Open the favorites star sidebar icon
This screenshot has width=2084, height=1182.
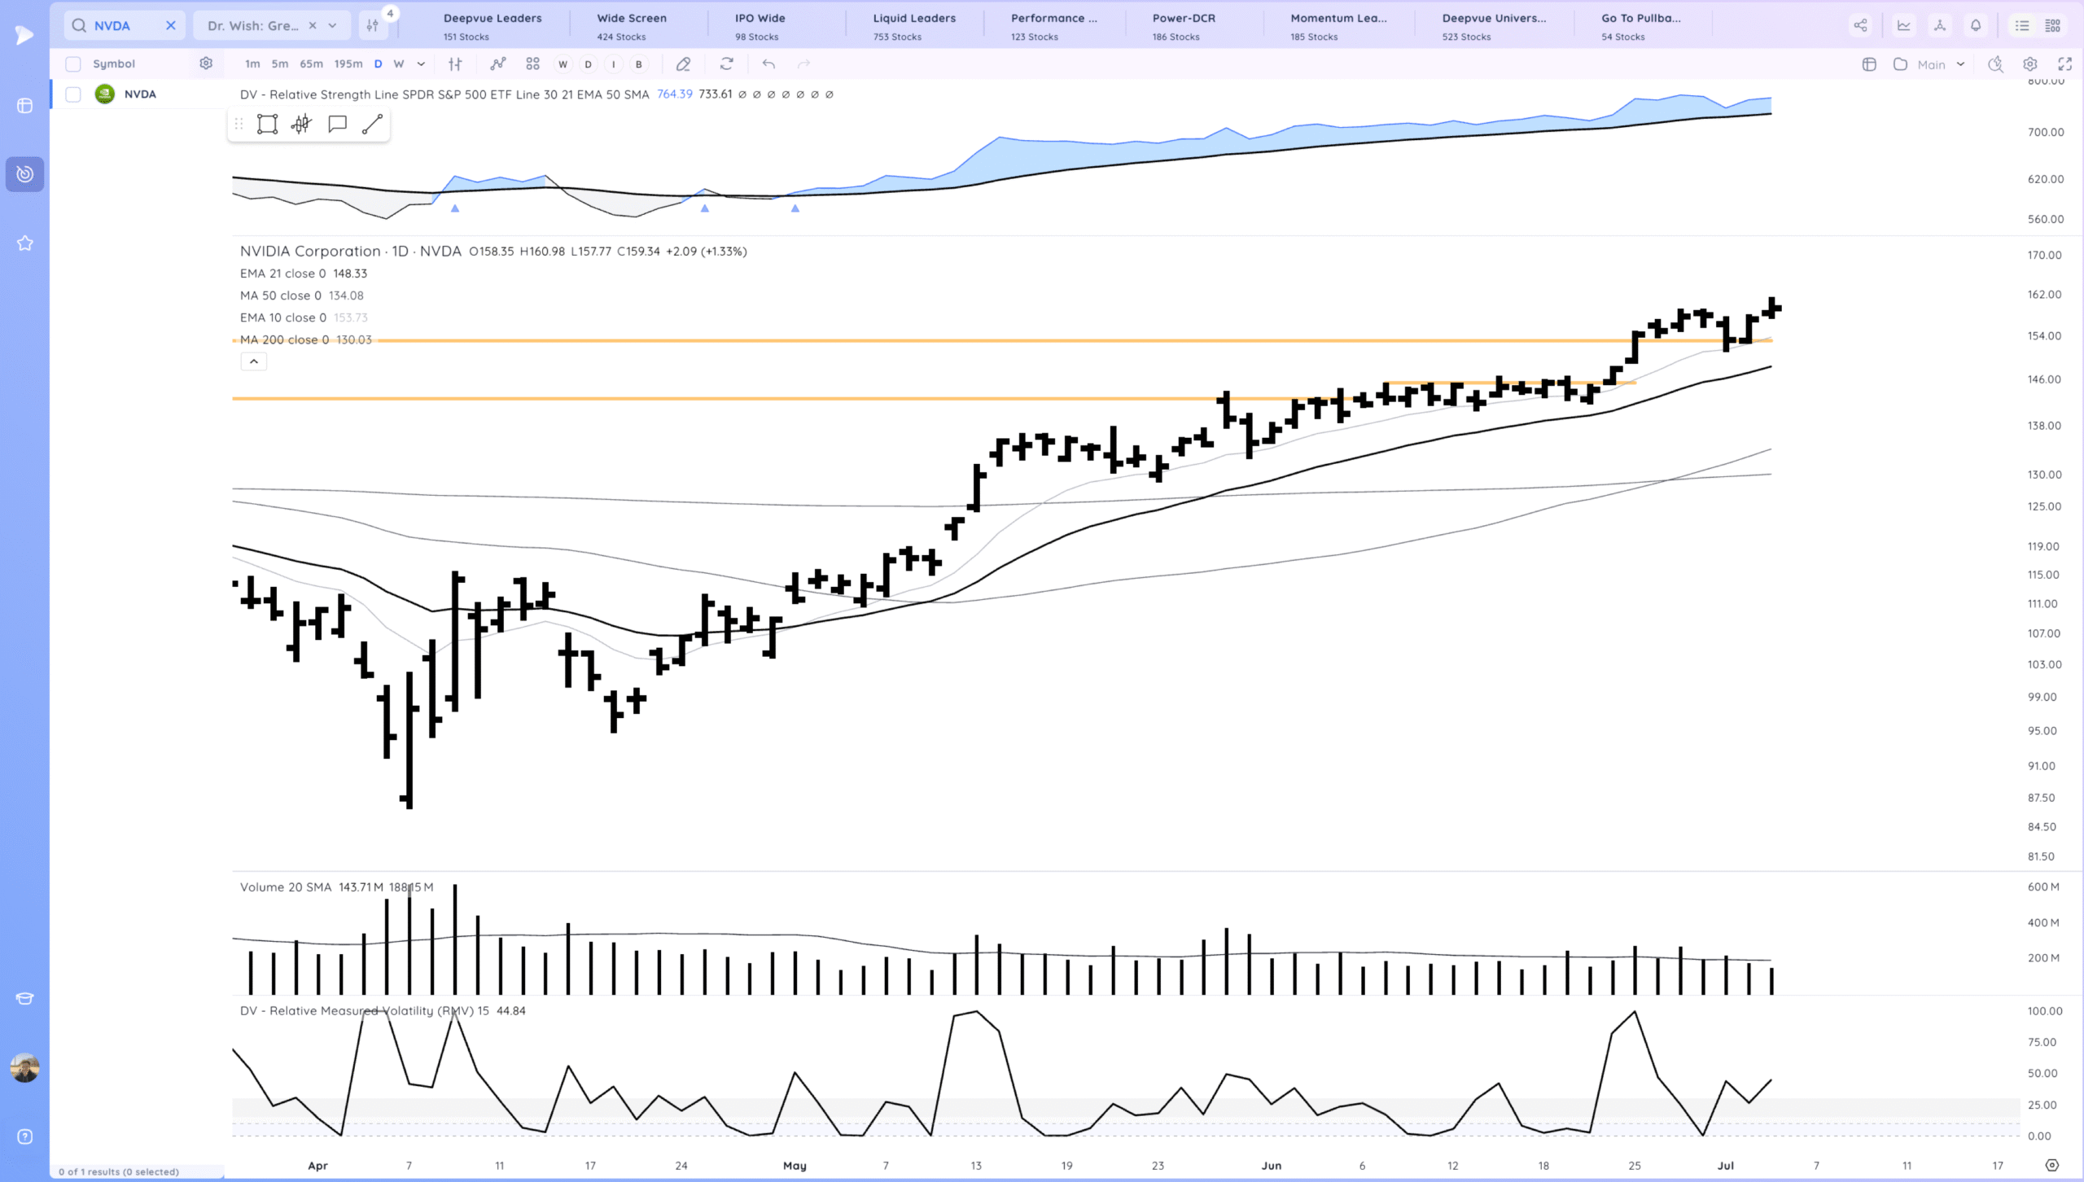[24, 243]
